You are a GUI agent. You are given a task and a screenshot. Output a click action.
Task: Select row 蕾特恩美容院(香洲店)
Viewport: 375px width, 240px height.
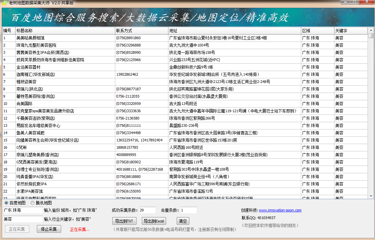pyautogui.click(x=185, y=96)
